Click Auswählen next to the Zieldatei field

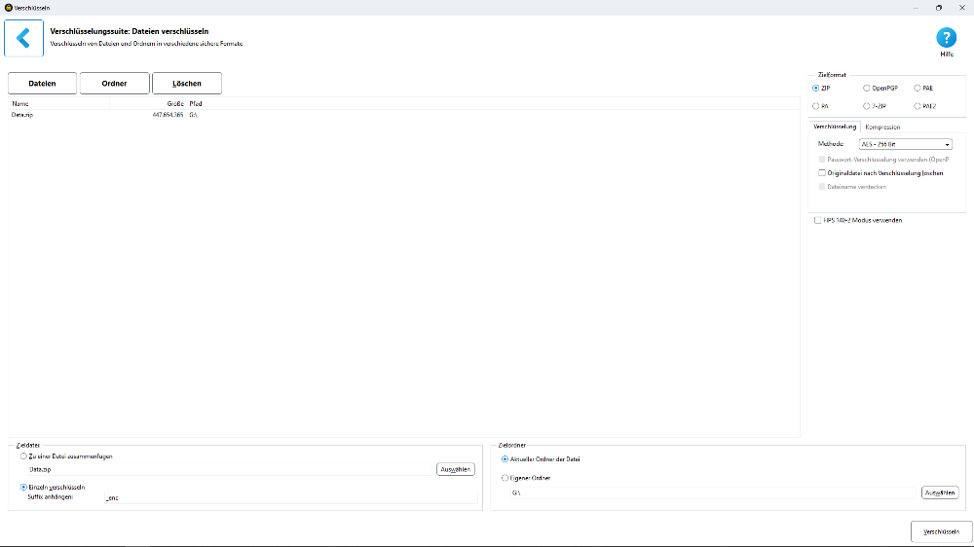[x=455, y=469]
